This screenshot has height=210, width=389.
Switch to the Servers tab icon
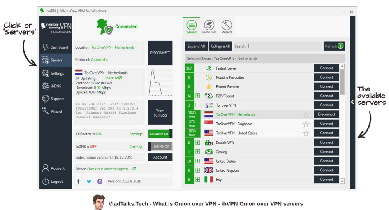[x=191, y=27]
